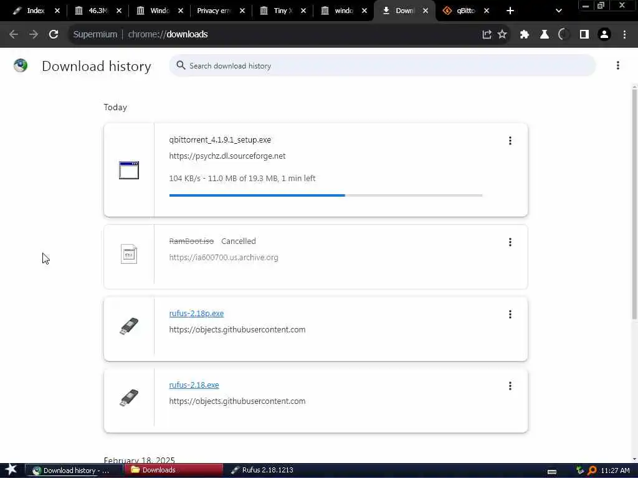Click the RamBoot.iso file icon
Viewport: 638px width, 478px height.
click(129, 254)
